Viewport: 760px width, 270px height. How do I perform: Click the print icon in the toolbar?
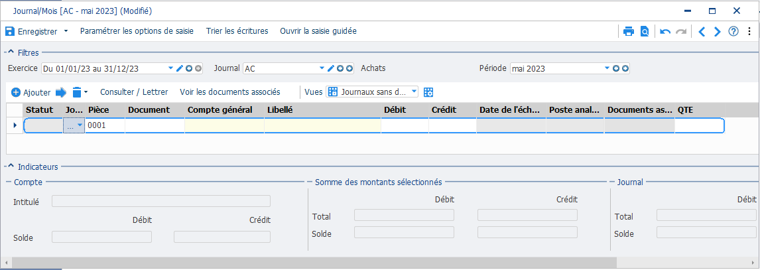coord(629,31)
